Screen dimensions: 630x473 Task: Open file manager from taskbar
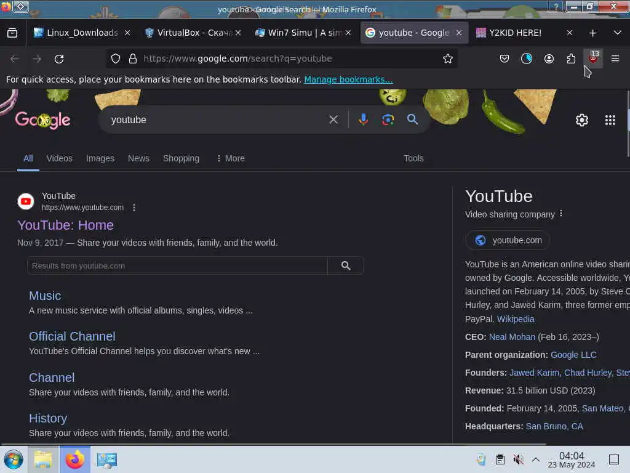tap(43, 459)
